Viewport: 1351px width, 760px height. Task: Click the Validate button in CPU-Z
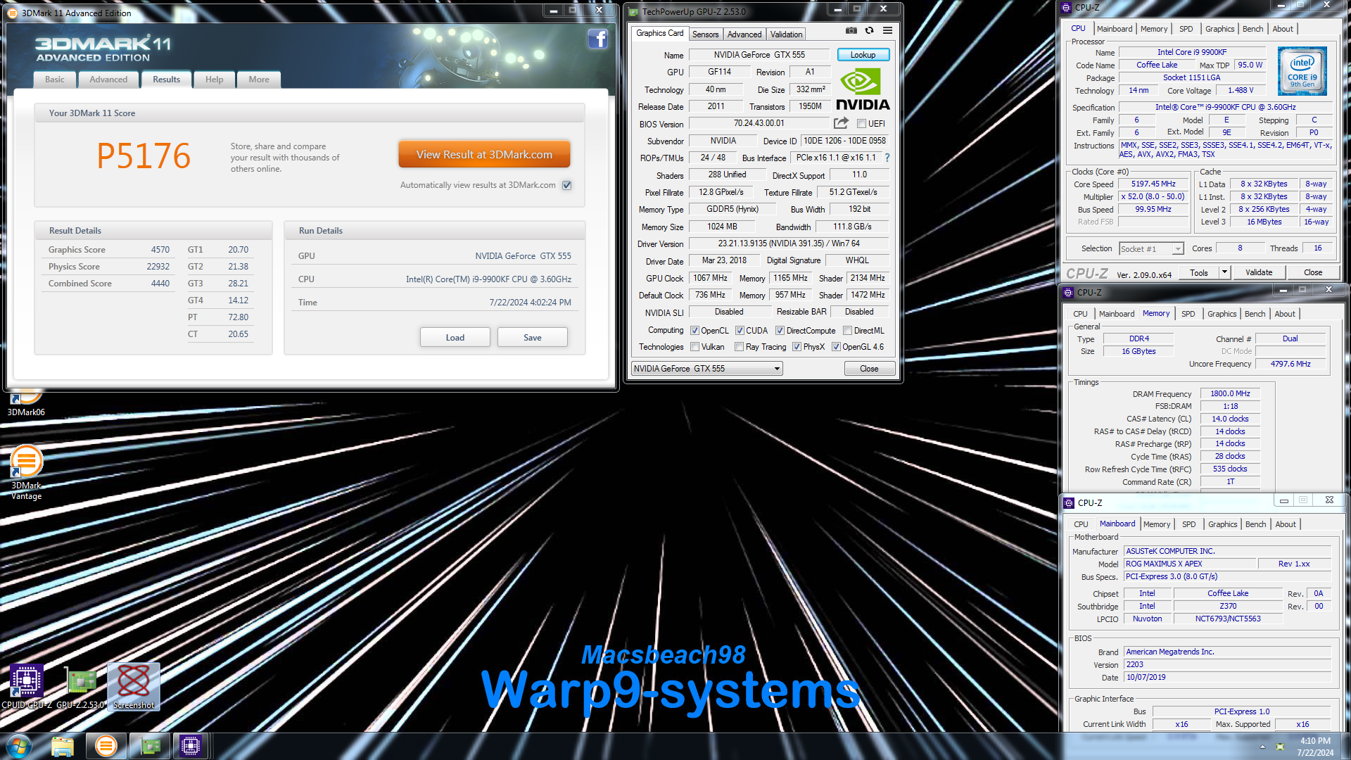tap(1258, 272)
